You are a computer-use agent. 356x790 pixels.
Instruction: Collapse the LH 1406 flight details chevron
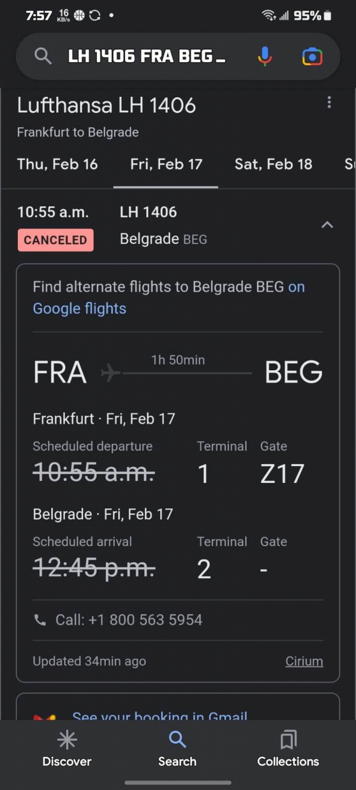pyautogui.click(x=327, y=225)
